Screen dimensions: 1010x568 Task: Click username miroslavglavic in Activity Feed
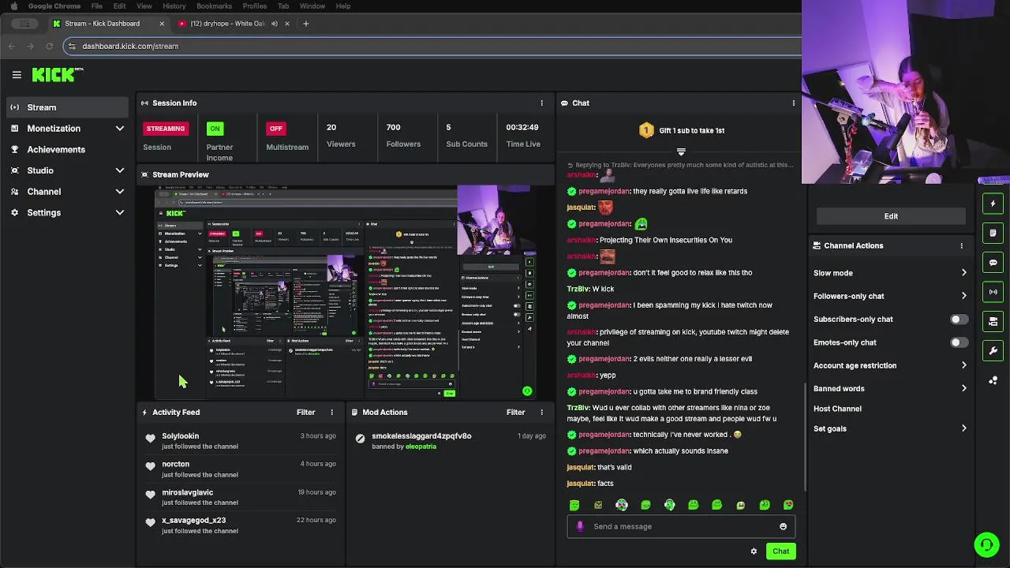pos(188,492)
